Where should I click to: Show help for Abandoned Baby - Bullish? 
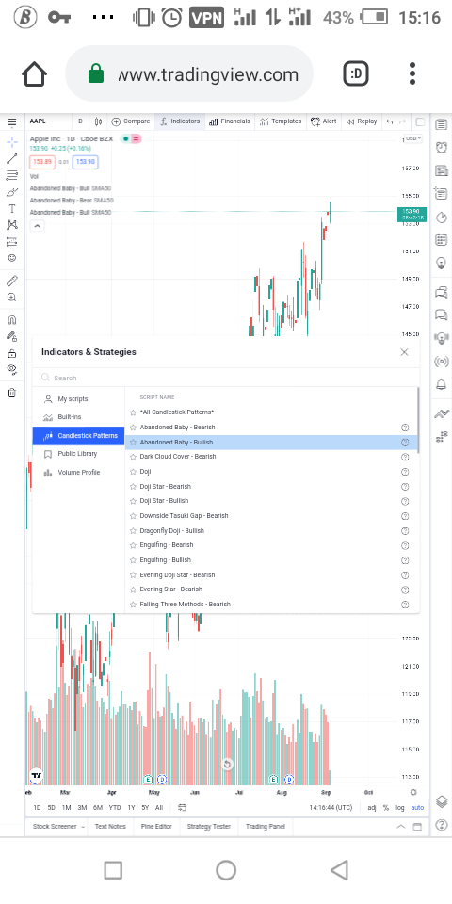click(x=405, y=443)
